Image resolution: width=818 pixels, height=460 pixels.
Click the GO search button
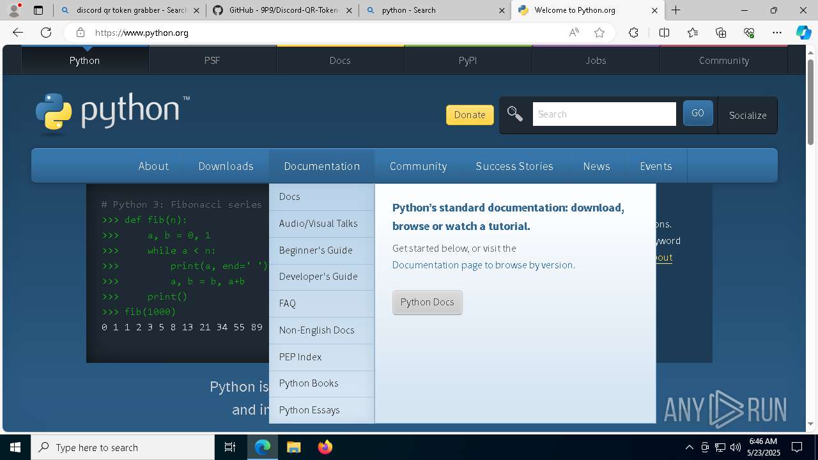(698, 113)
